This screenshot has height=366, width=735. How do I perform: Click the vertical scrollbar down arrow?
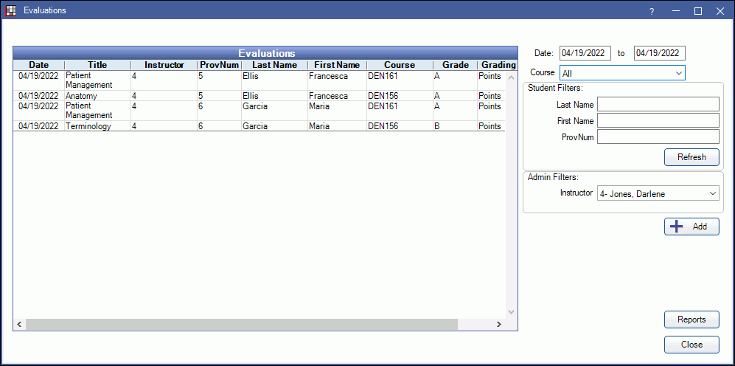[512, 311]
